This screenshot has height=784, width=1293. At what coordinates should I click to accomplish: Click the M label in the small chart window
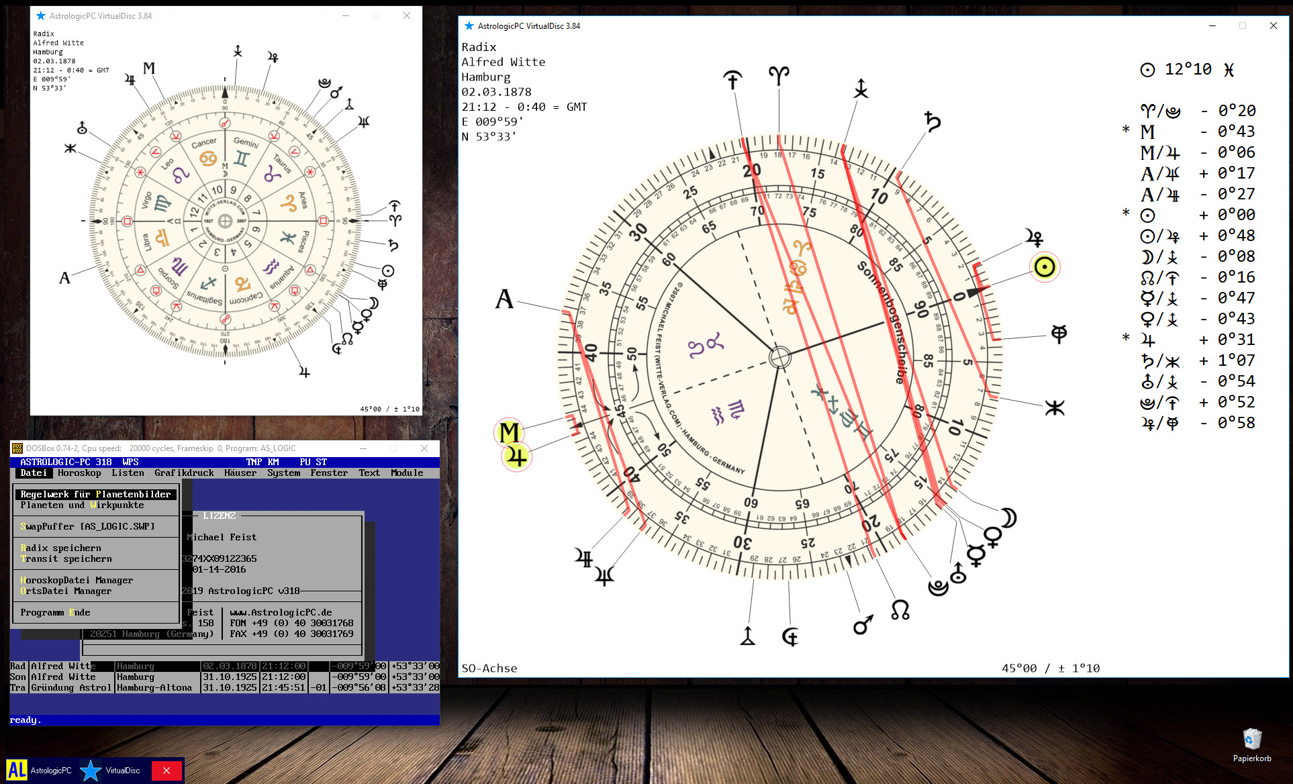click(x=149, y=68)
